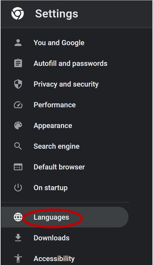The width and height of the screenshot is (153, 265).
Task: Click the power icon for On startup
Action: (x=18, y=188)
